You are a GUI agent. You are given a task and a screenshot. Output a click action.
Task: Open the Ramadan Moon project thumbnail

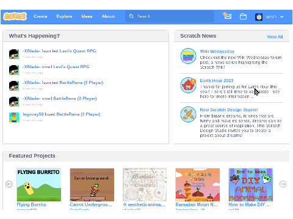(x=198, y=184)
